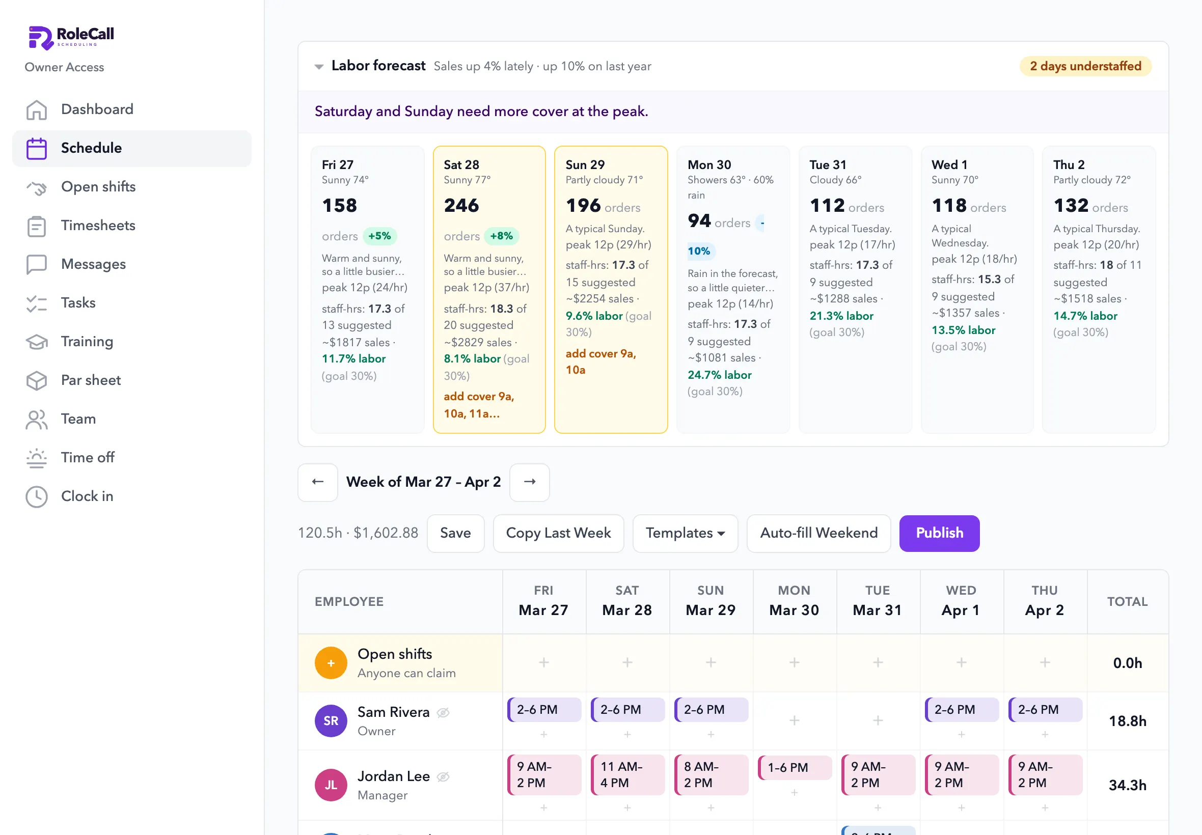Click the Fri 27 +5% orders badge
The width and height of the screenshot is (1202, 835).
379,236
